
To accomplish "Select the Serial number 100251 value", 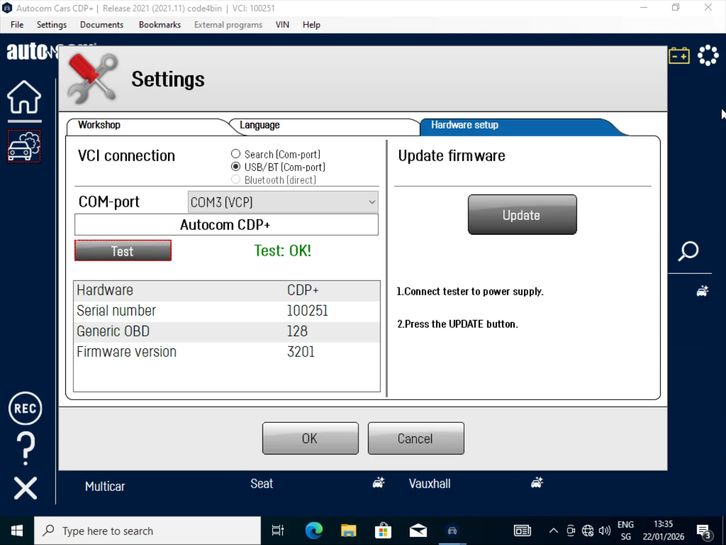I will click(x=307, y=311).
